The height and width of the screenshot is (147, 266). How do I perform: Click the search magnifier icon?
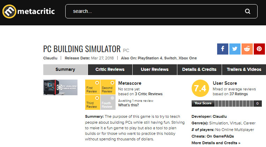pos(247,11)
